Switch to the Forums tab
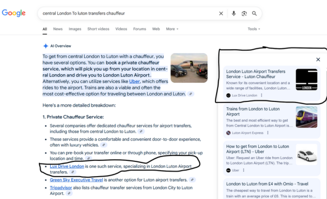Image resolution: width=327 pixels, height=199 pixels. click(139, 29)
